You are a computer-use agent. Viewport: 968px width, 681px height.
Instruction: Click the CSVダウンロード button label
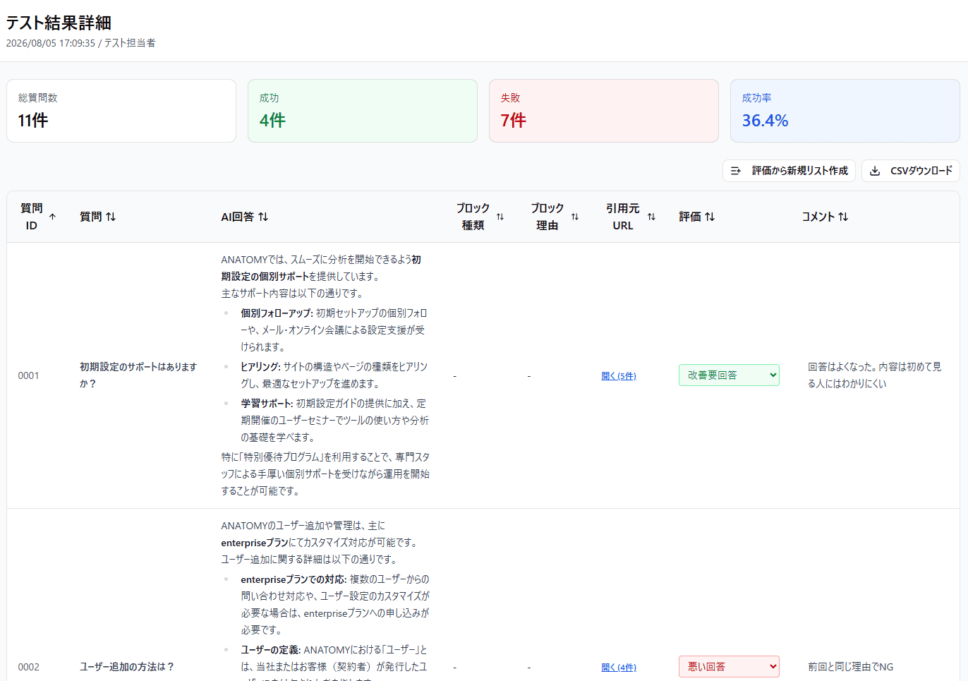coord(921,171)
